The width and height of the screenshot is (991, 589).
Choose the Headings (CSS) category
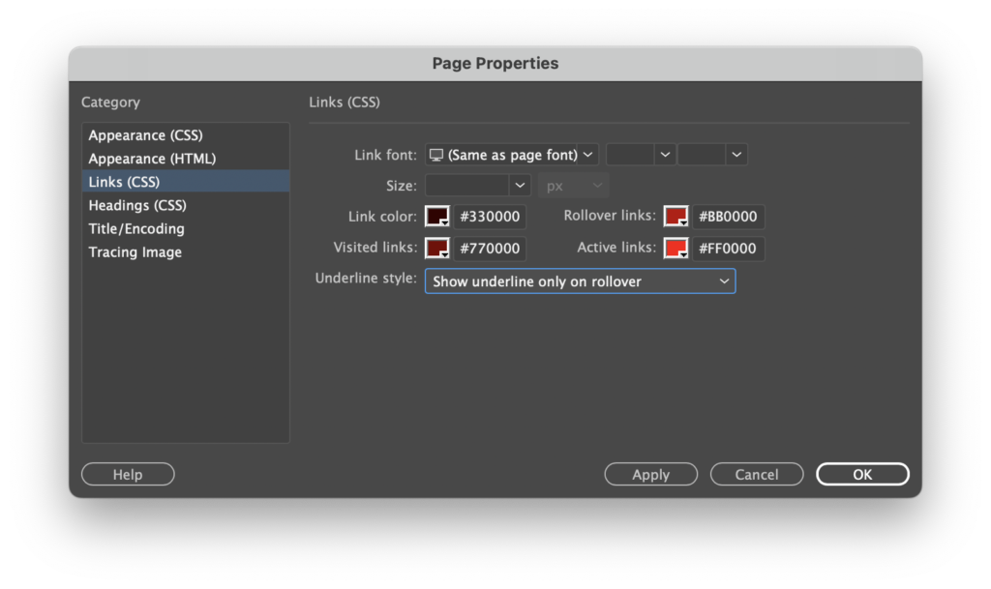pyautogui.click(x=137, y=205)
